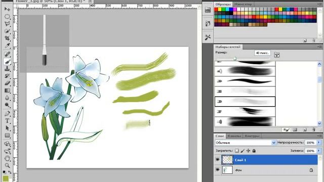The image size is (324, 182).
Task: Open Preset Manager in brush presets panel
Action: [295, 129]
